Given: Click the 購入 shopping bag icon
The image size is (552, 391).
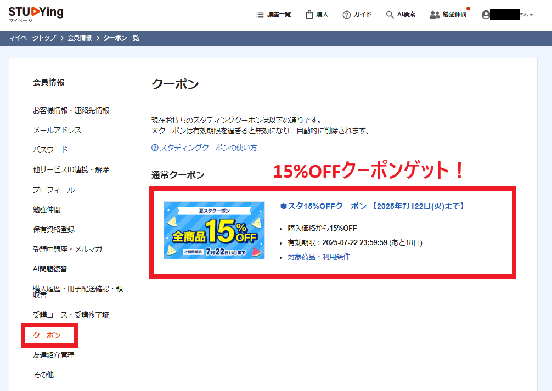Looking at the screenshot, I should click(309, 14).
